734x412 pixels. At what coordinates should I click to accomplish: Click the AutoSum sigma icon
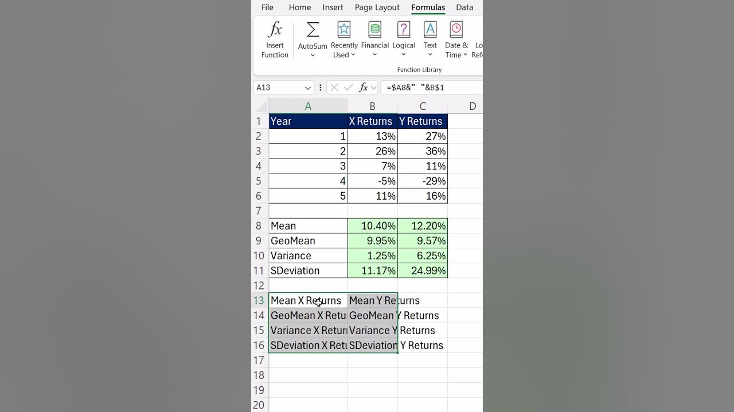click(313, 30)
